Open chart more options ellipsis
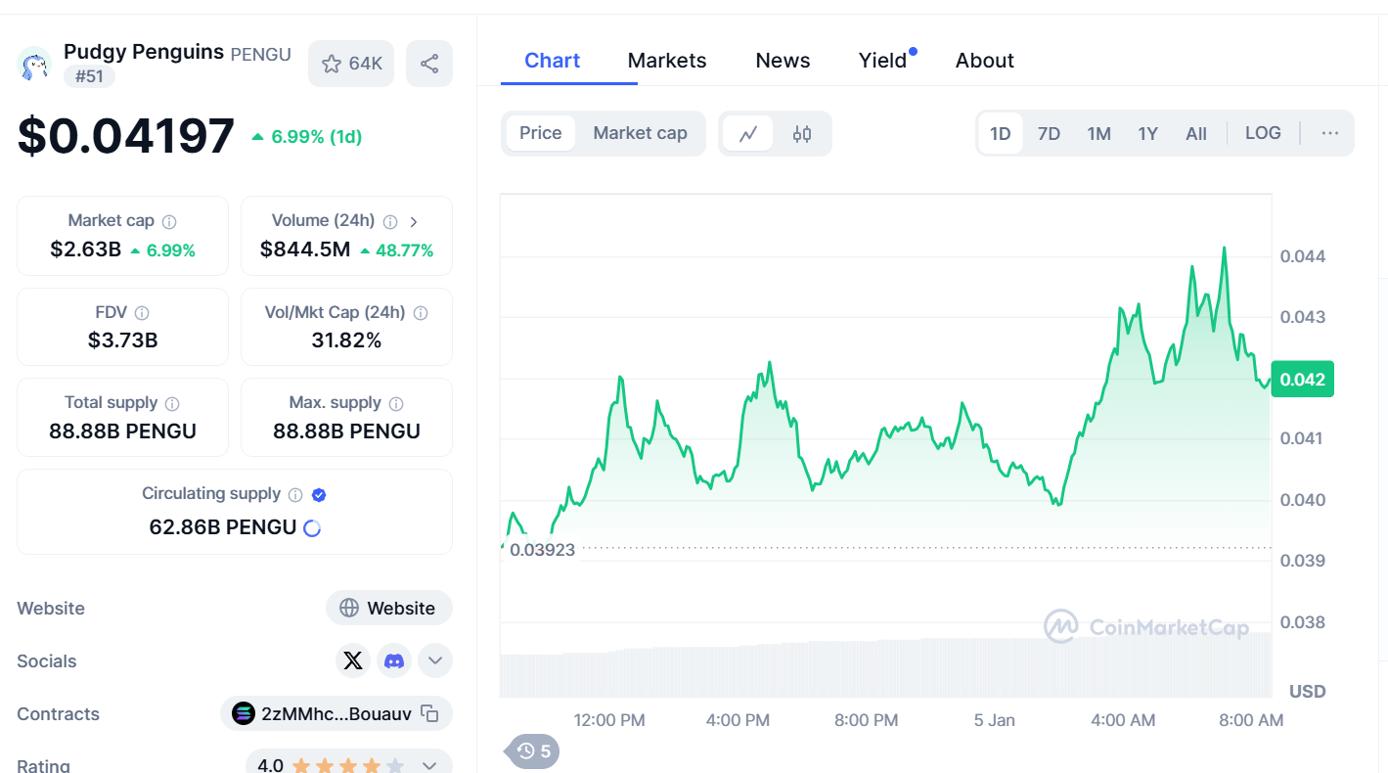The image size is (1388, 773). [1329, 133]
